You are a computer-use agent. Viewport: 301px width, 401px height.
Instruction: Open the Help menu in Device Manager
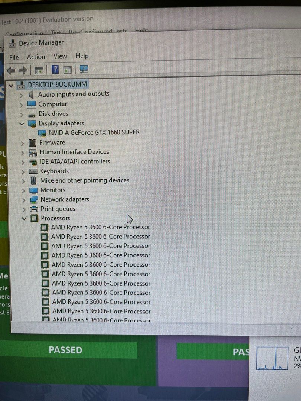pyautogui.click(x=82, y=56)
